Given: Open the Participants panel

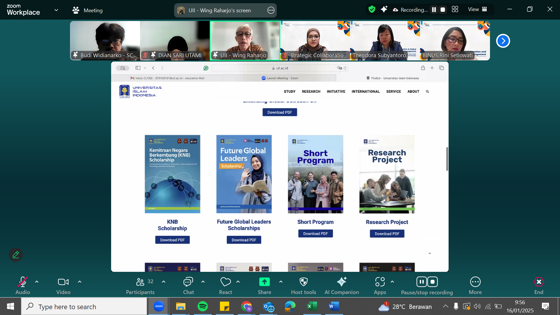Looking at the screenshot, I should point(140,286).
